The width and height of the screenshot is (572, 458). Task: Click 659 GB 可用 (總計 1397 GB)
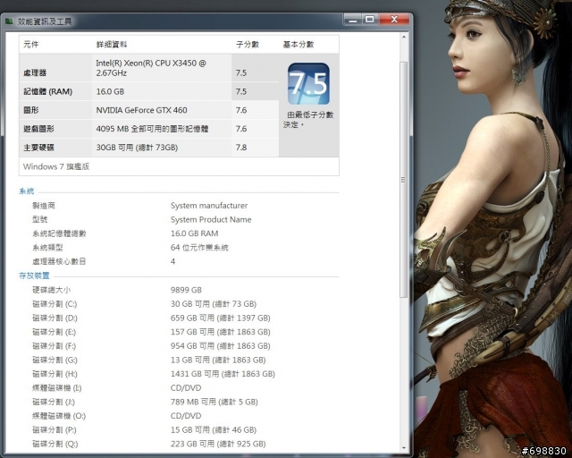(x=221, y=318)
